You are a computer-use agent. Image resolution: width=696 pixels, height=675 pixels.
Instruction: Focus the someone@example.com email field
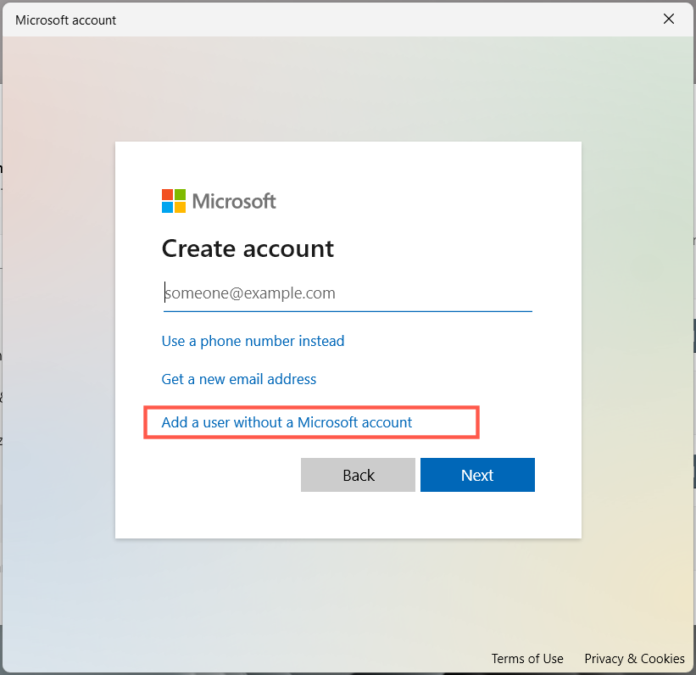tap(347, 293)
